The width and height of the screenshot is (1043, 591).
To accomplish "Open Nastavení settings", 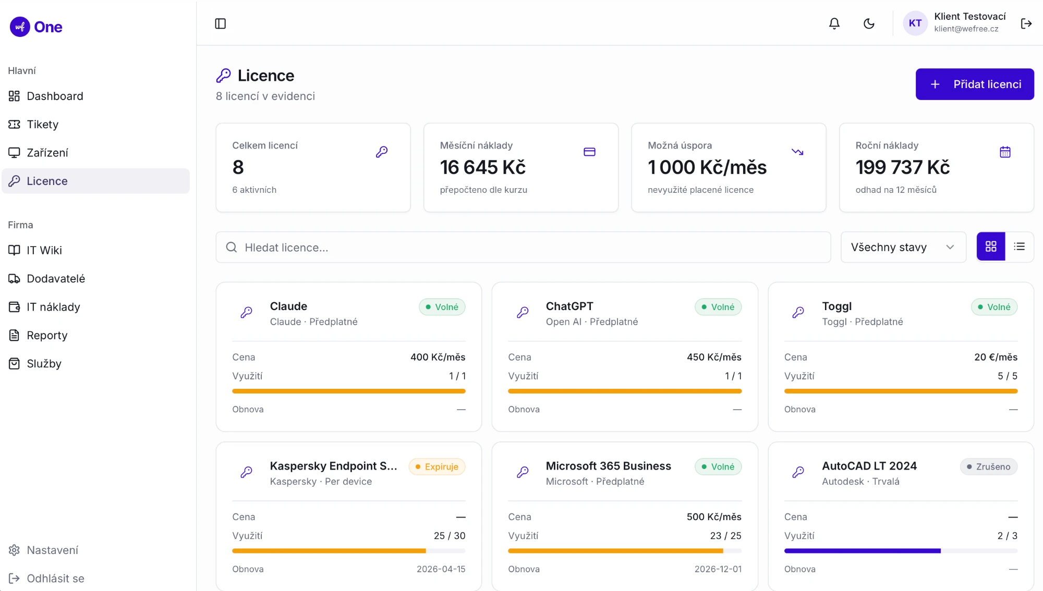I will click(x=96, y=550).
